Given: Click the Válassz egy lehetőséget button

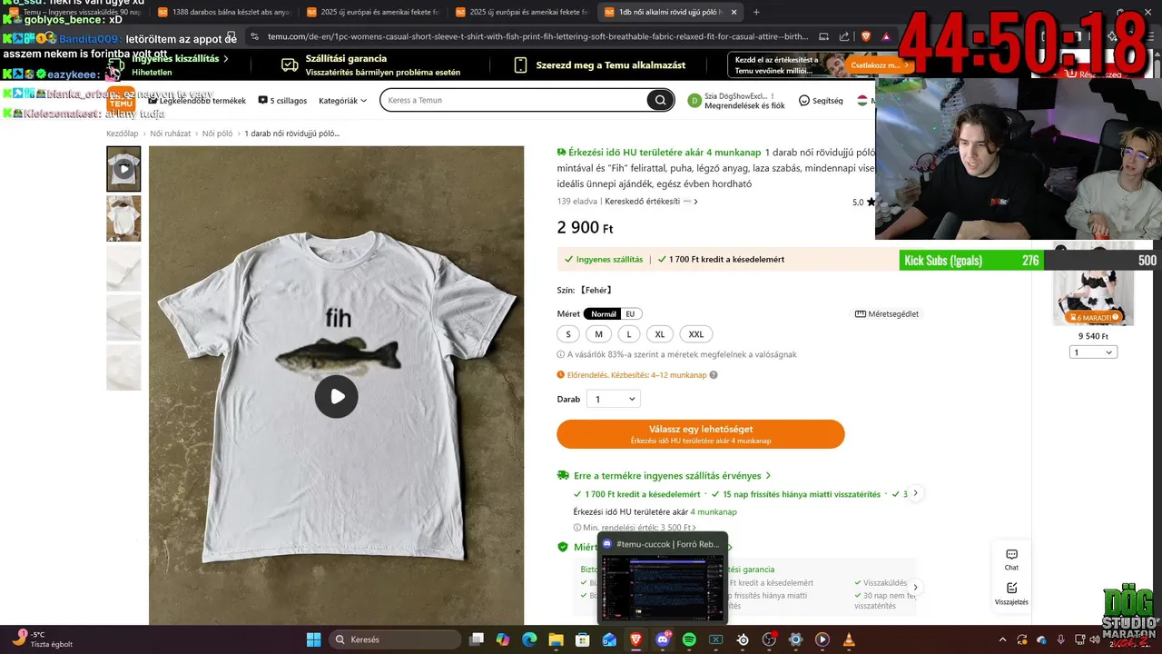Looking at the screenshot, I should (x=701, y=434).
